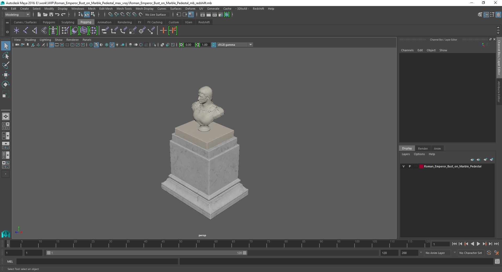Open the Modeling menu set dropdown
The image size is (502, 272).
pyautogui.click(x=17, y=15)
